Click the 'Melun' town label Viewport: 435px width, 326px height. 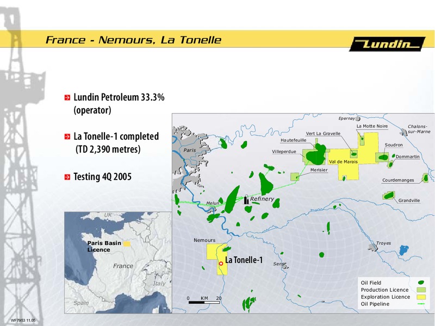[x=213, y=203]
